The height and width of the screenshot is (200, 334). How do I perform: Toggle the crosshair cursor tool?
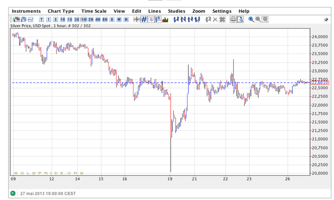(x=137, y=20)
